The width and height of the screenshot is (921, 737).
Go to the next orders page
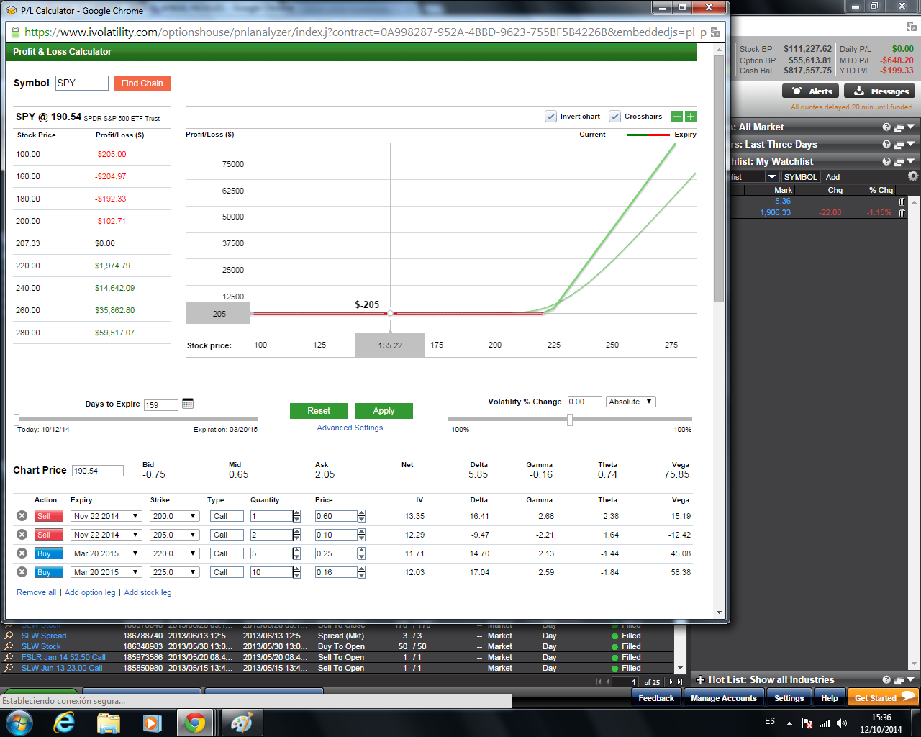[x=671, y=682]
